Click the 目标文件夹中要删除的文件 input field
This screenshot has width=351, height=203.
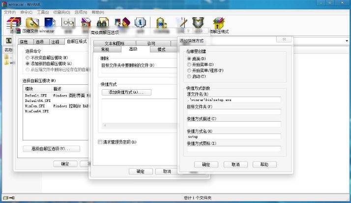(x=139, y=70)
